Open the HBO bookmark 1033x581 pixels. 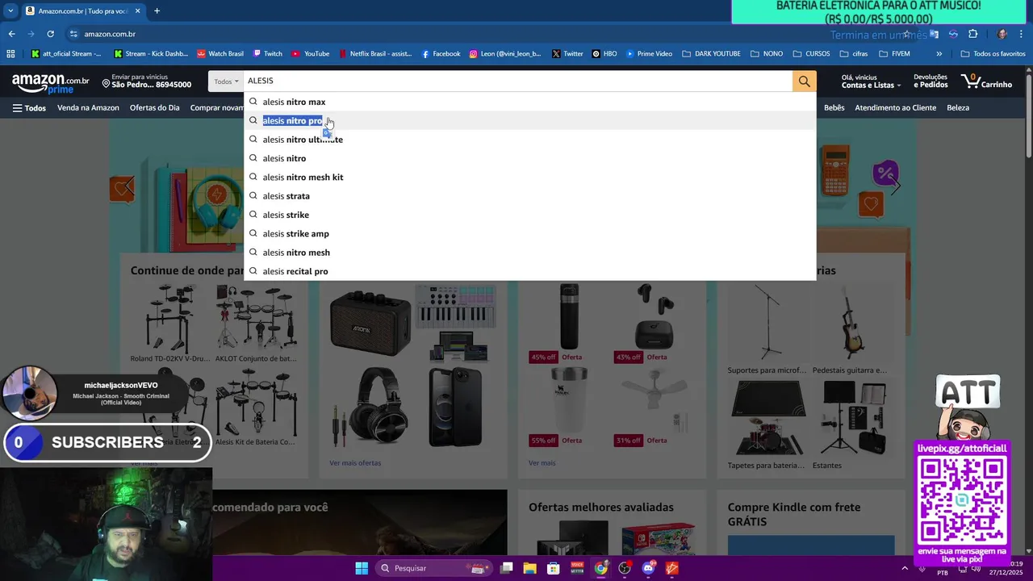(604, 54)
